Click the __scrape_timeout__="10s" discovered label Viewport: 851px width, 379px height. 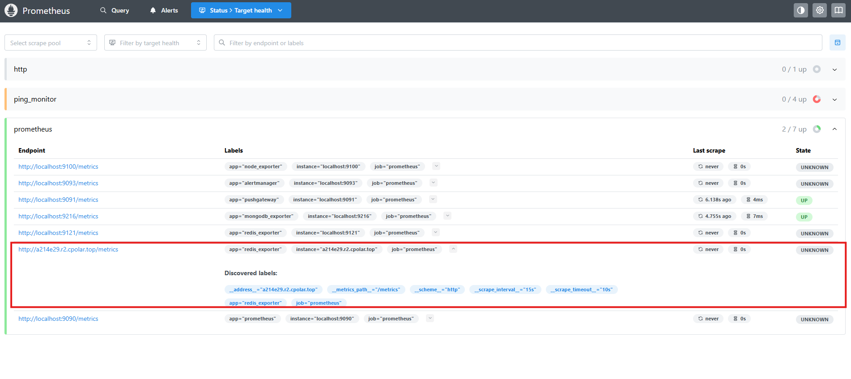(x=582, y=290)
